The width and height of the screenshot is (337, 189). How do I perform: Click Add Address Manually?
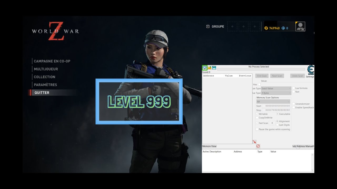(x=303, y=146)
